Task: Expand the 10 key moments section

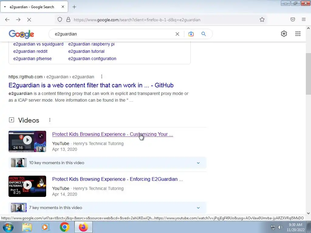Action: click(198, 163)
